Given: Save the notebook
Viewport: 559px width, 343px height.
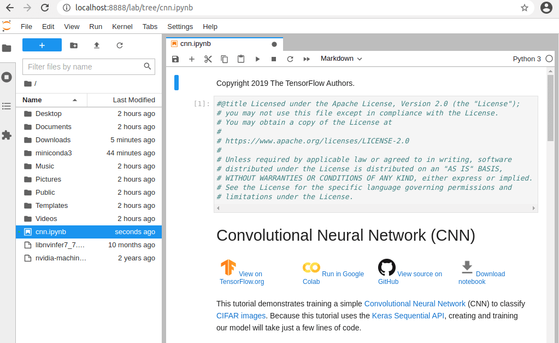Looking at the screenshot, I should tap(175, 59).
